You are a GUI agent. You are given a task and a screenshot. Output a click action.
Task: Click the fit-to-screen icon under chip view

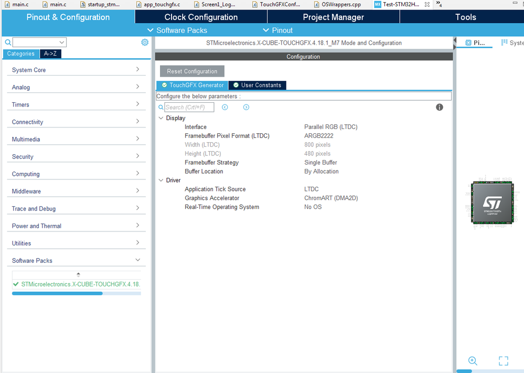click(x=503, y=361)
